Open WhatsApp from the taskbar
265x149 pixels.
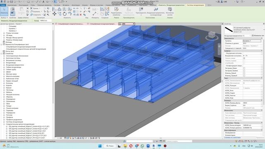click(142, 146)
